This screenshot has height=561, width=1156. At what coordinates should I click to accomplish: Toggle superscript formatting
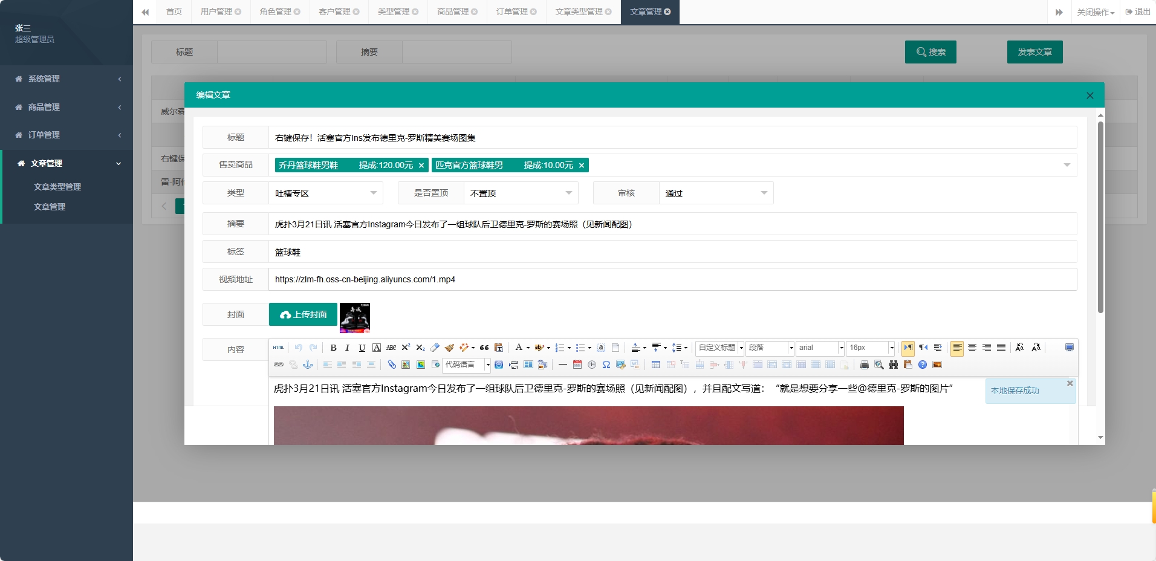coord(406,348)
